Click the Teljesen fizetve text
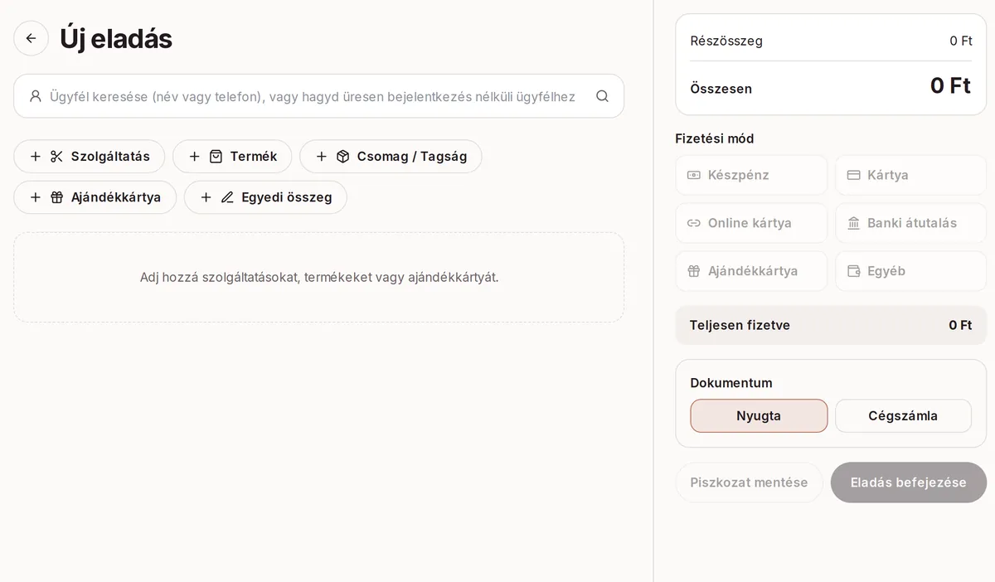 coord(740,325)
